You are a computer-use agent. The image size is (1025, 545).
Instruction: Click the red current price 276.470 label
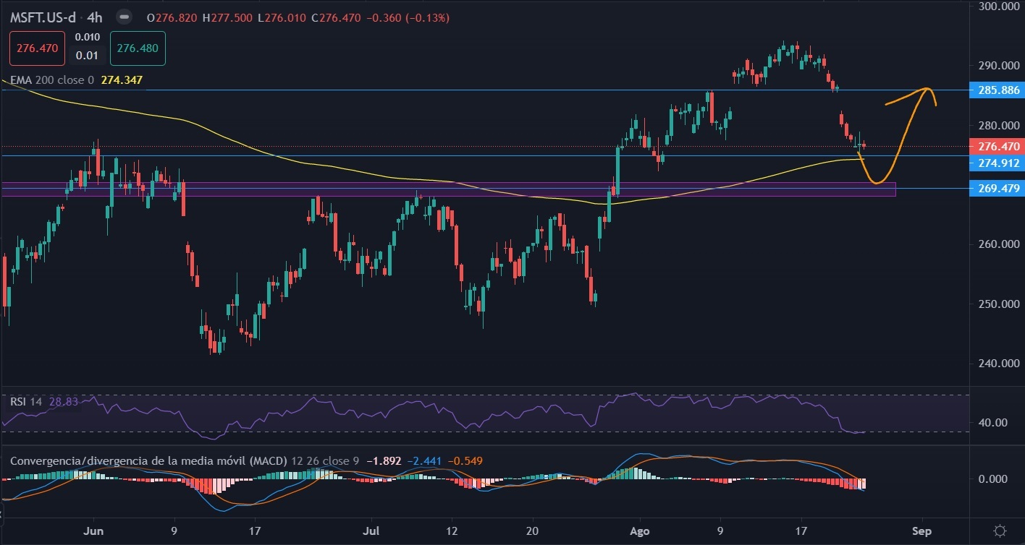click(x=997, y=147)
